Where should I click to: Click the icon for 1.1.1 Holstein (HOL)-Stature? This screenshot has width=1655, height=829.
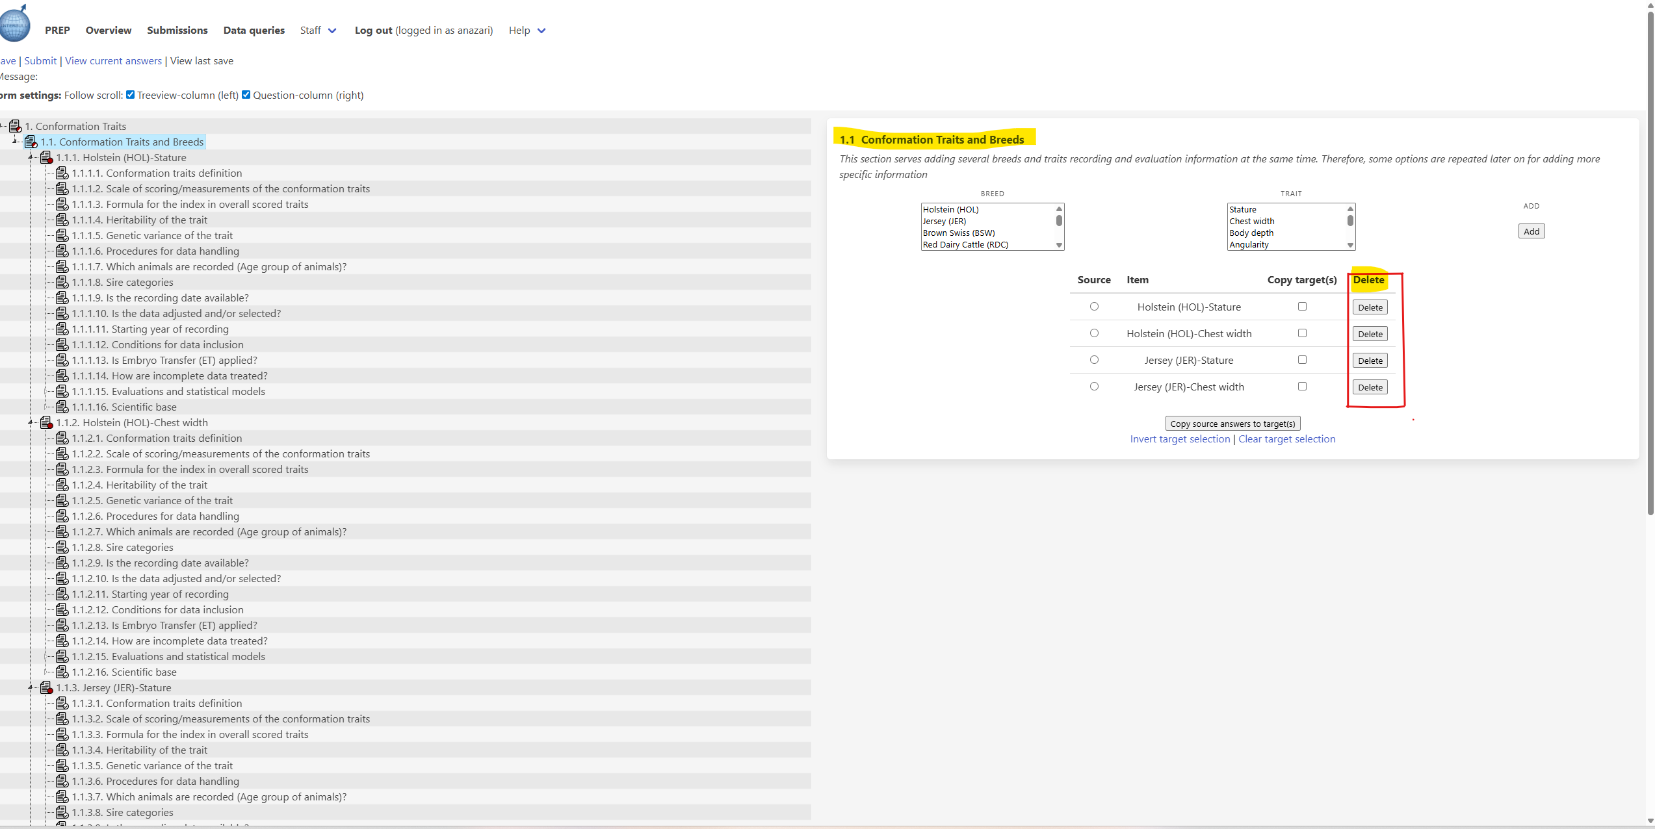tap(46, 158)
